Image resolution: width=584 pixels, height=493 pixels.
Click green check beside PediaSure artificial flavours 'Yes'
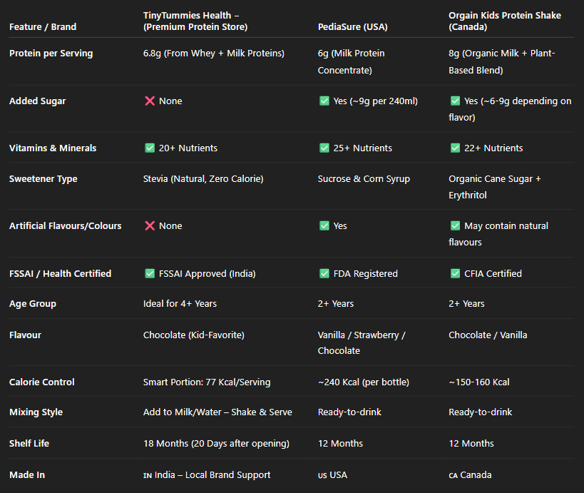tap(324, 226)
